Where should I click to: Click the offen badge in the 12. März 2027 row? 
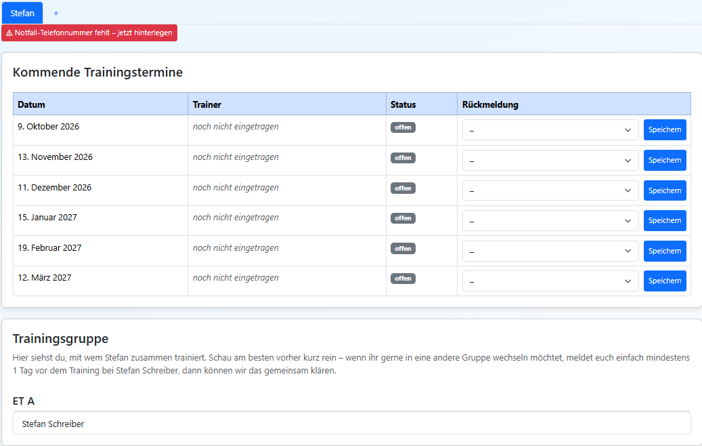tap(403, 279)
